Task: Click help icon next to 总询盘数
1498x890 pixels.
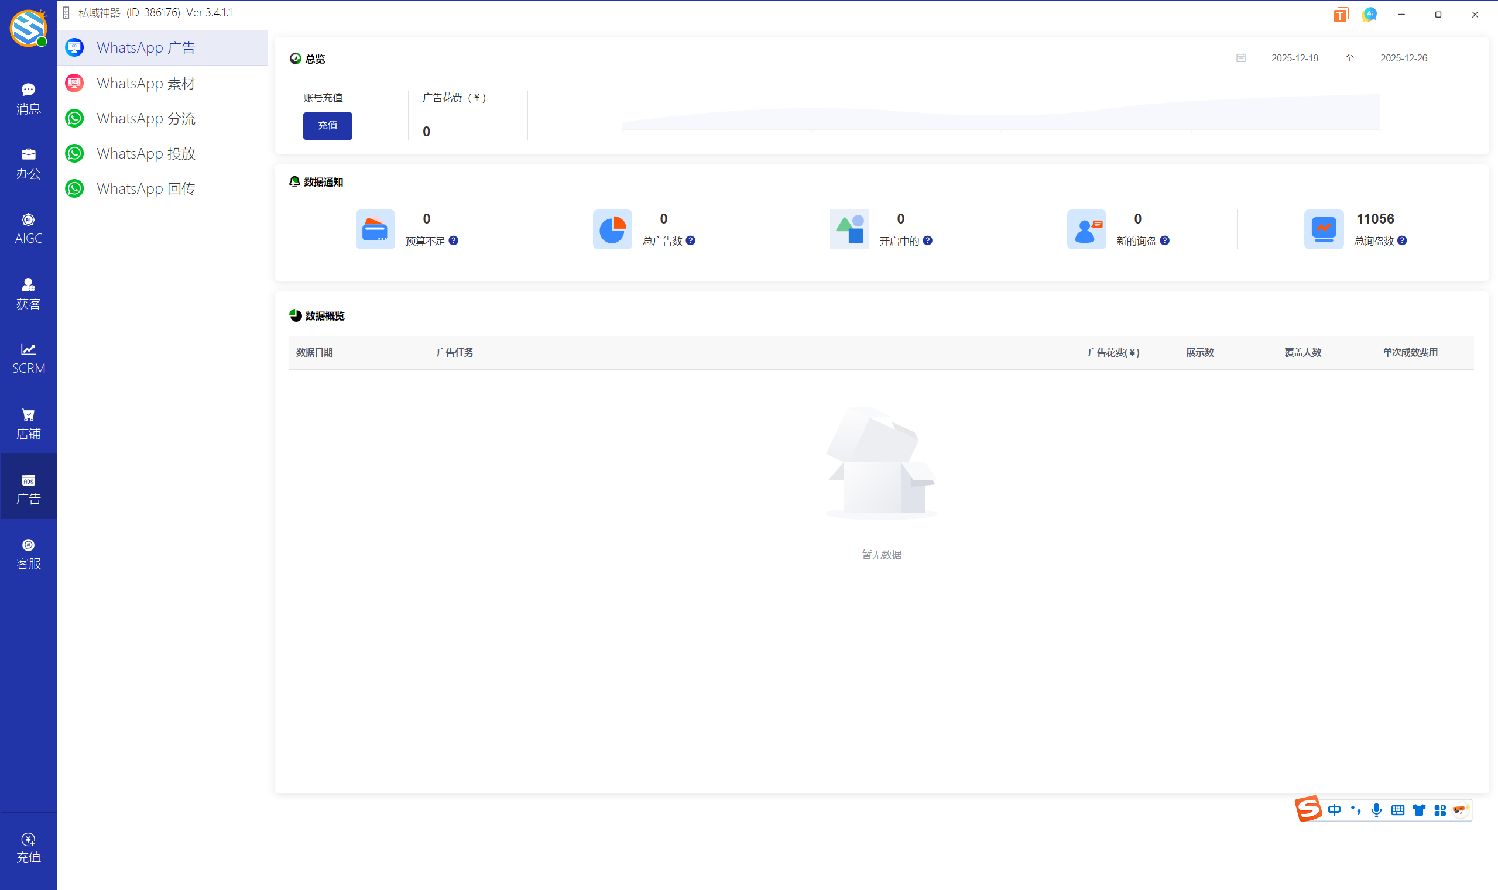Action: pyautogui.click(x=1402, y=240)
